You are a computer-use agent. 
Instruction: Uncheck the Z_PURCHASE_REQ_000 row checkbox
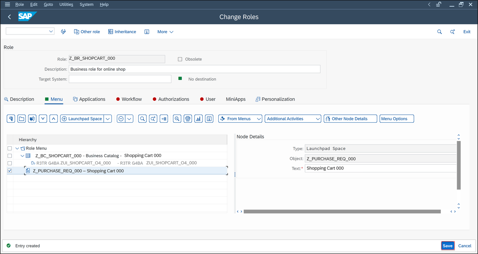coord(10,171)
